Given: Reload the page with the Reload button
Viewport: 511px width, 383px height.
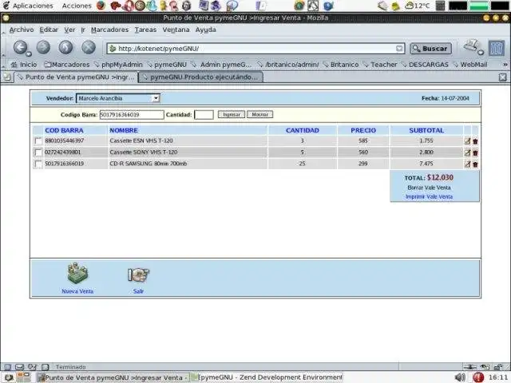Looking at the screenshot, I should (65, 48).
